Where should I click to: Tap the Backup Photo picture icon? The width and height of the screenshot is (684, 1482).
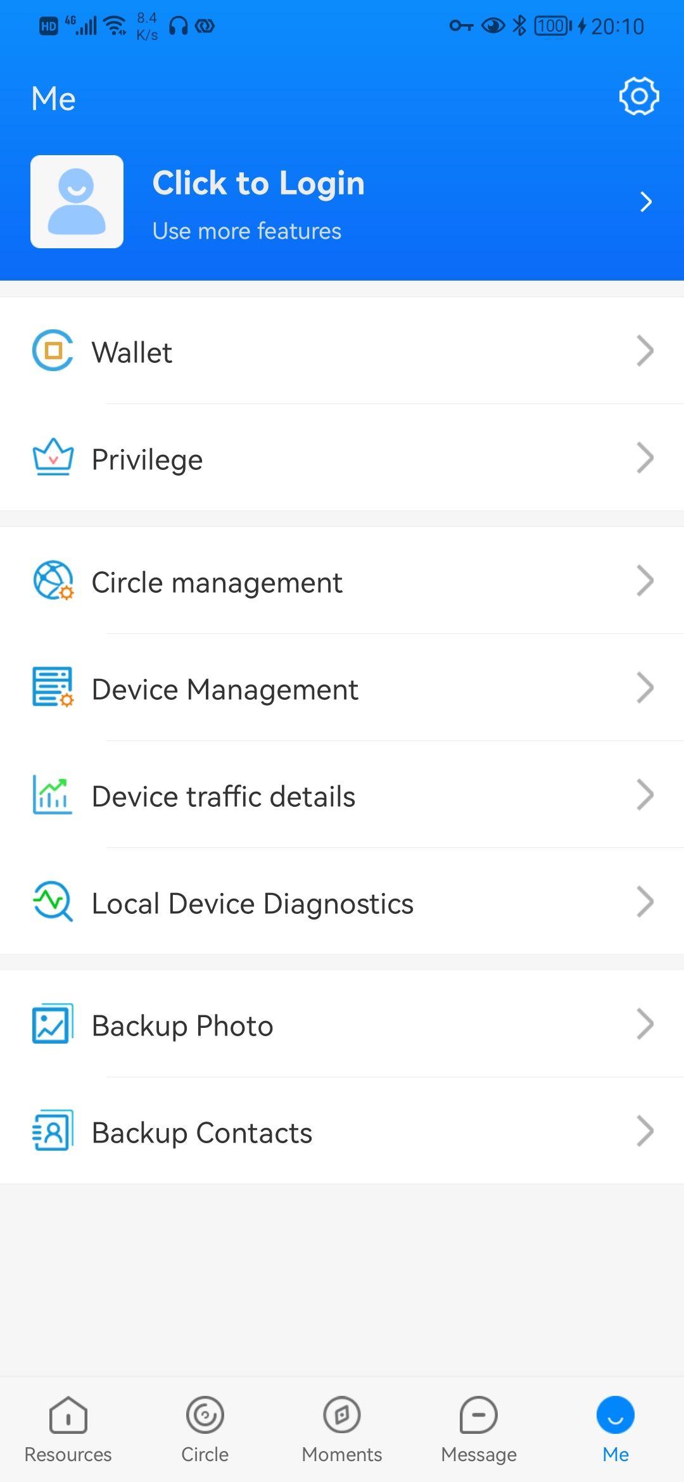click(53, 1023)
